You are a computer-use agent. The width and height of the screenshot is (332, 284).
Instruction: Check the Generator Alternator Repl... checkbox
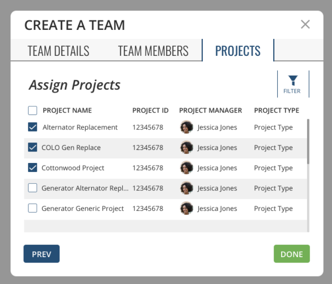32,188
